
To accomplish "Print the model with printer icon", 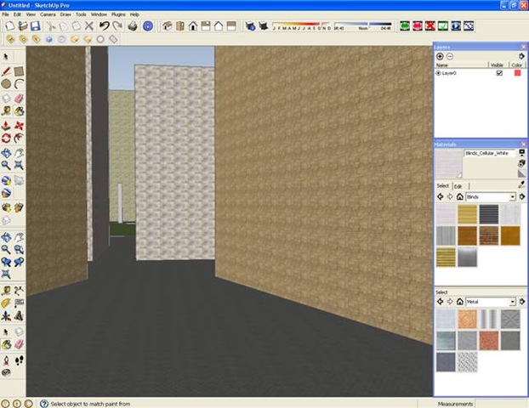I will [133, 26].
